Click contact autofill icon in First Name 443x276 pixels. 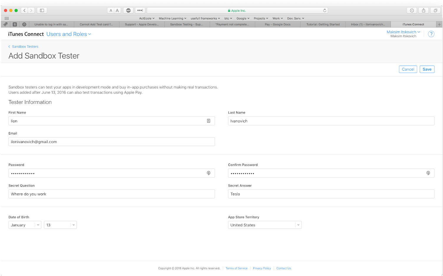tap(209, 121)
